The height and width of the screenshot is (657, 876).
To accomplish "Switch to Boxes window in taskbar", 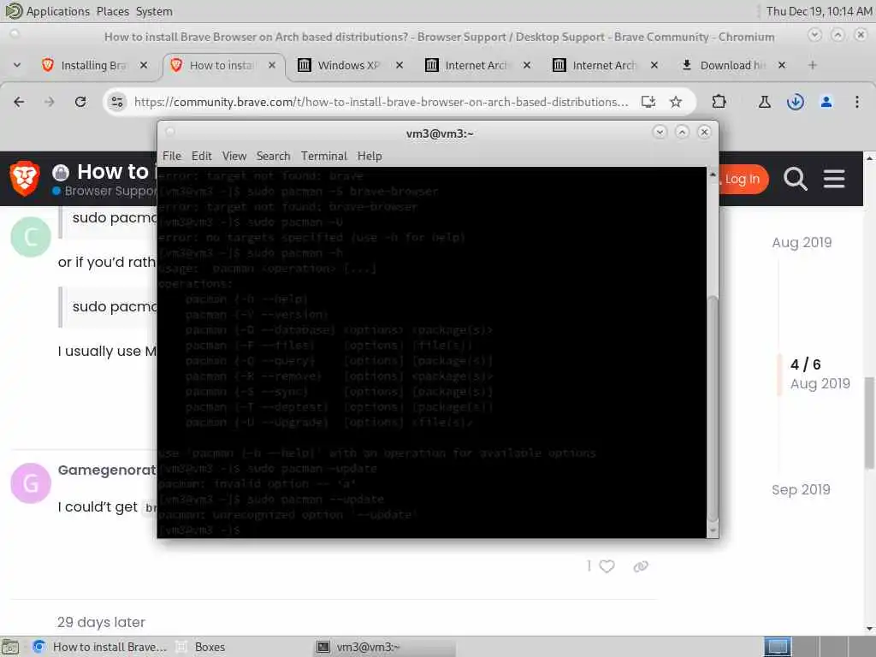I will [x=201, y=647].
